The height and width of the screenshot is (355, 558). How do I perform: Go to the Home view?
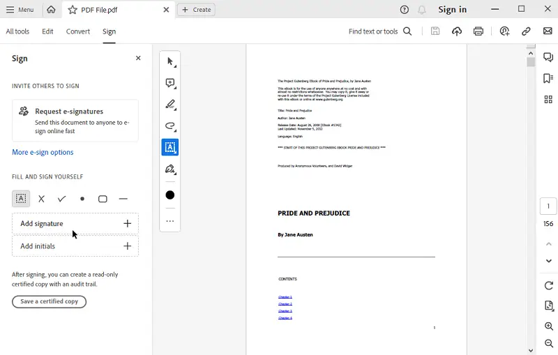51,10
